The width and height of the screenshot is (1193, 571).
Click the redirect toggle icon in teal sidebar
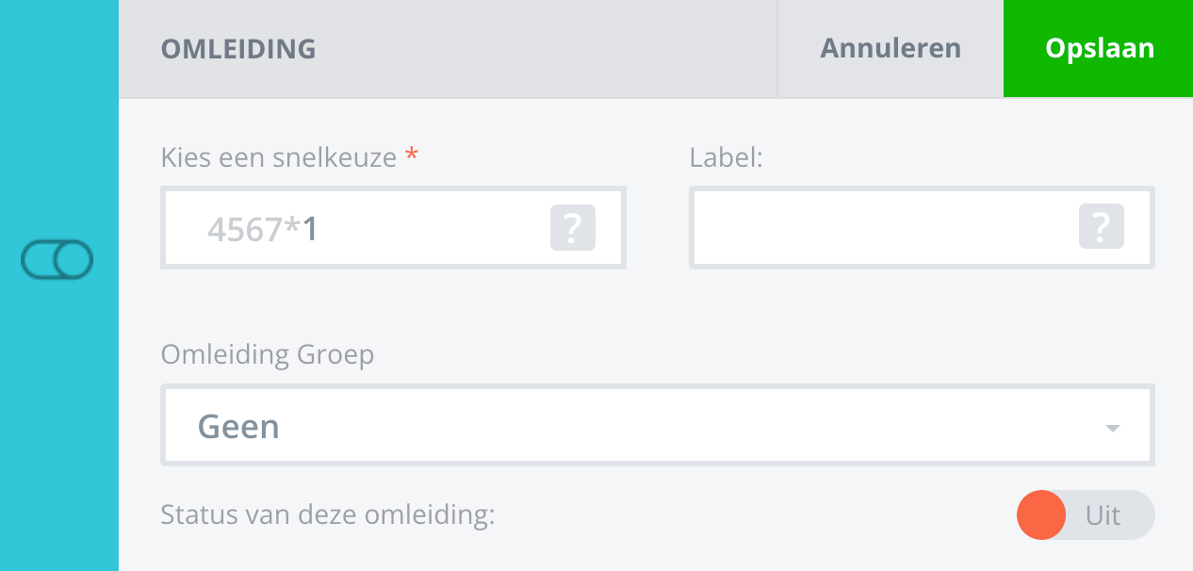pyautogui.click(x=57, y=260)
